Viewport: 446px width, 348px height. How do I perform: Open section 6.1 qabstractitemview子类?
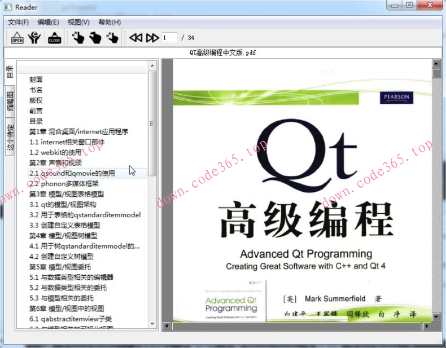71,319
